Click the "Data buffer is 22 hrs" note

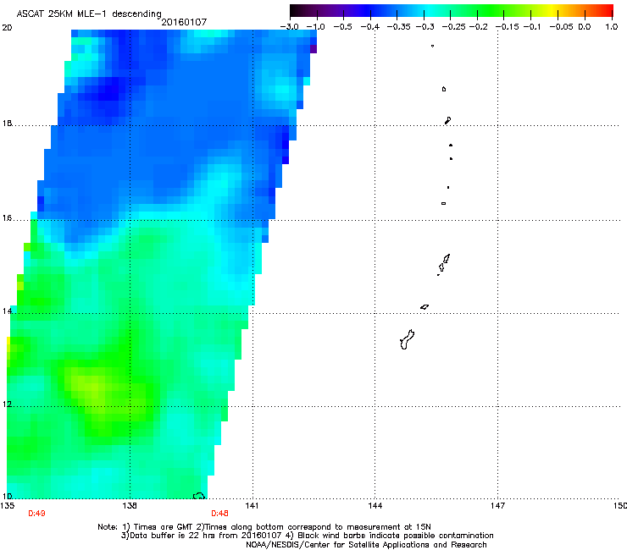(307, 536)
